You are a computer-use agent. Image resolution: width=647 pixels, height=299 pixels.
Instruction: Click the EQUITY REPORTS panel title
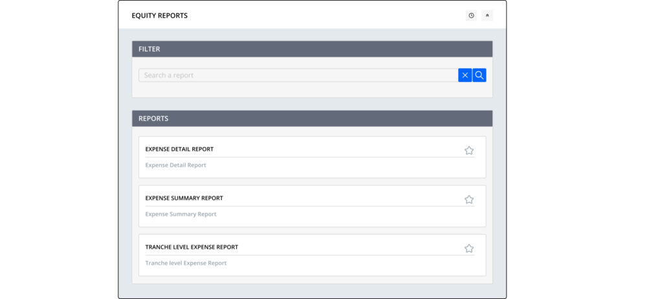(159, 15)
